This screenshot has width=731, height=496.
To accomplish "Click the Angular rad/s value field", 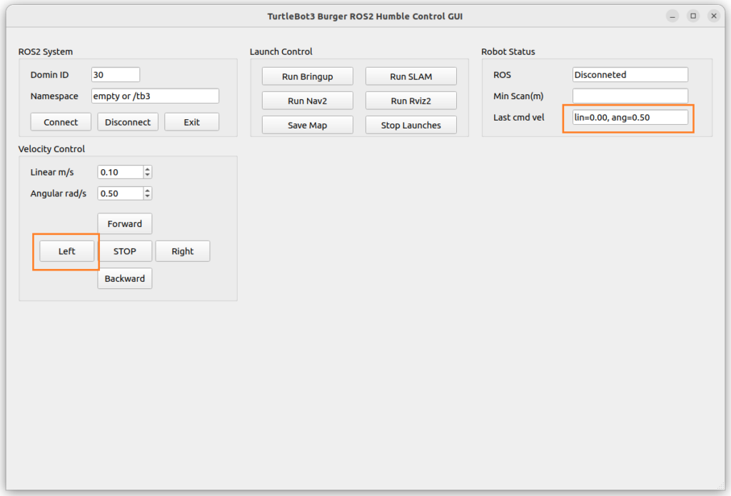I will (x=120, y=193).
